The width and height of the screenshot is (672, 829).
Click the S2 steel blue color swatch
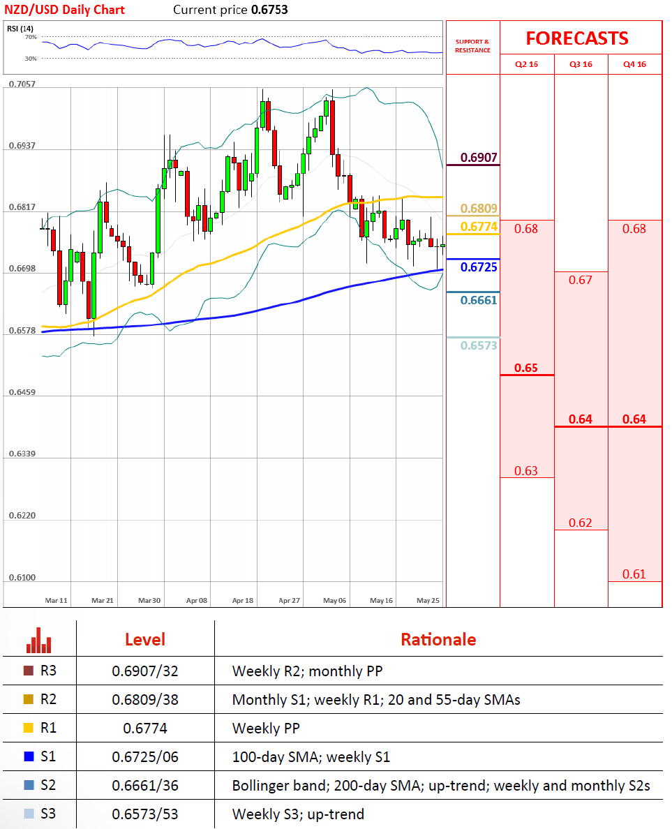[x=29, y=785]
